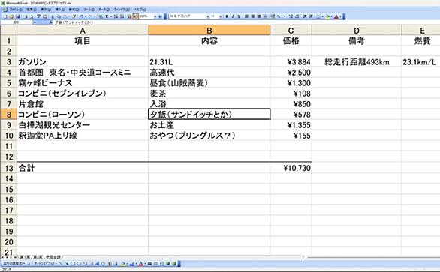Click the Sort Ascending icon
The image size is (440, 272).
[x=116, y=16]
